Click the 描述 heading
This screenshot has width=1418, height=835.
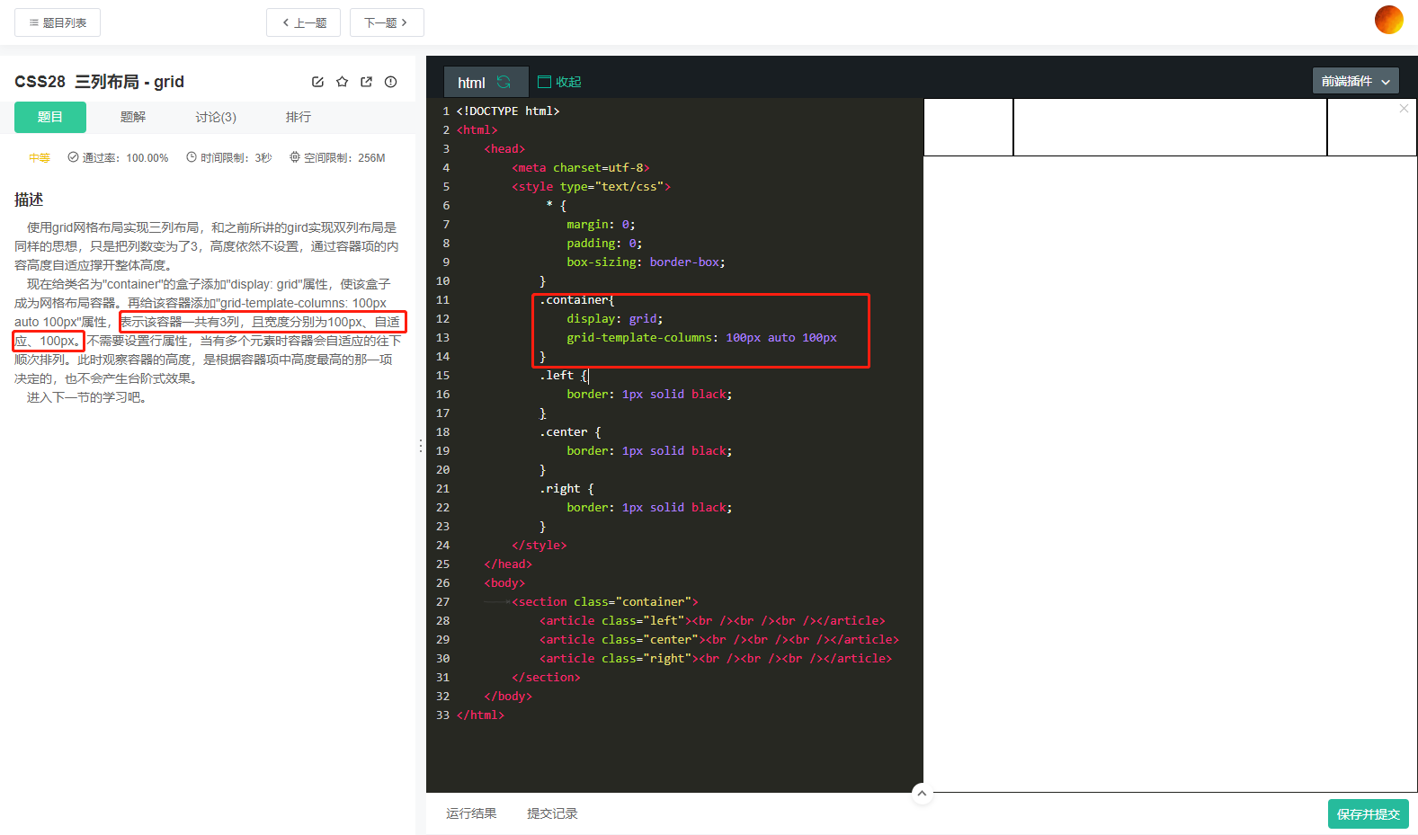click(29, 200)
